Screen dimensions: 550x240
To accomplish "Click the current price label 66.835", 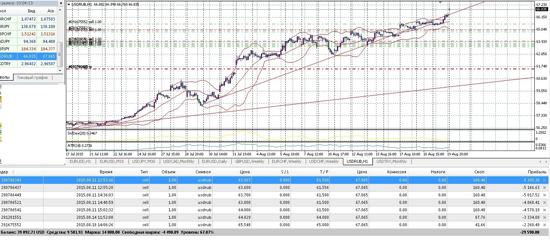I will (541, 9).
